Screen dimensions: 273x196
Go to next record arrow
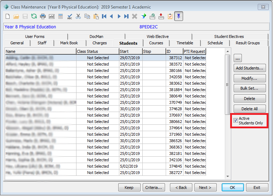pos(119,16)
